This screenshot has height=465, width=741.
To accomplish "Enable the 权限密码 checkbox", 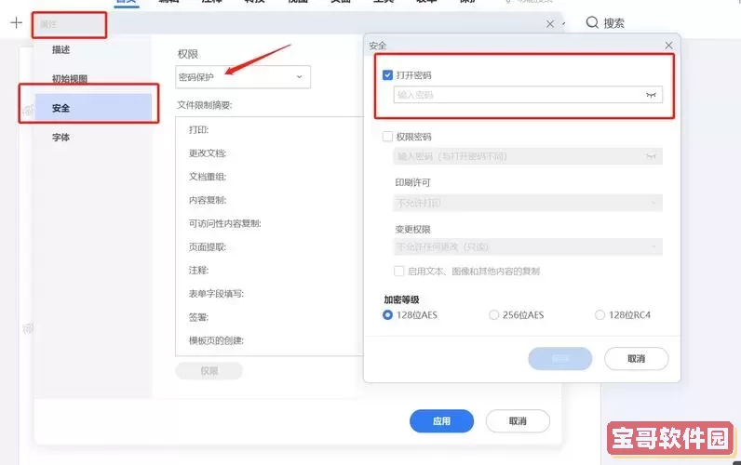I will (x=388, y=137).
